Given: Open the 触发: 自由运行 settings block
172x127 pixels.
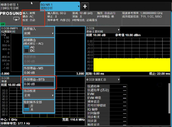Looking at the screenshot, I should click(109, 18).
